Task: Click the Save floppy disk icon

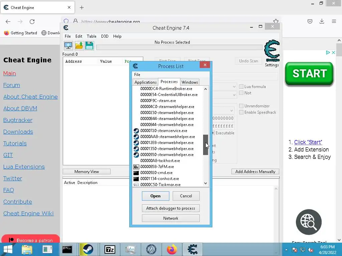Action: point(90,46)
